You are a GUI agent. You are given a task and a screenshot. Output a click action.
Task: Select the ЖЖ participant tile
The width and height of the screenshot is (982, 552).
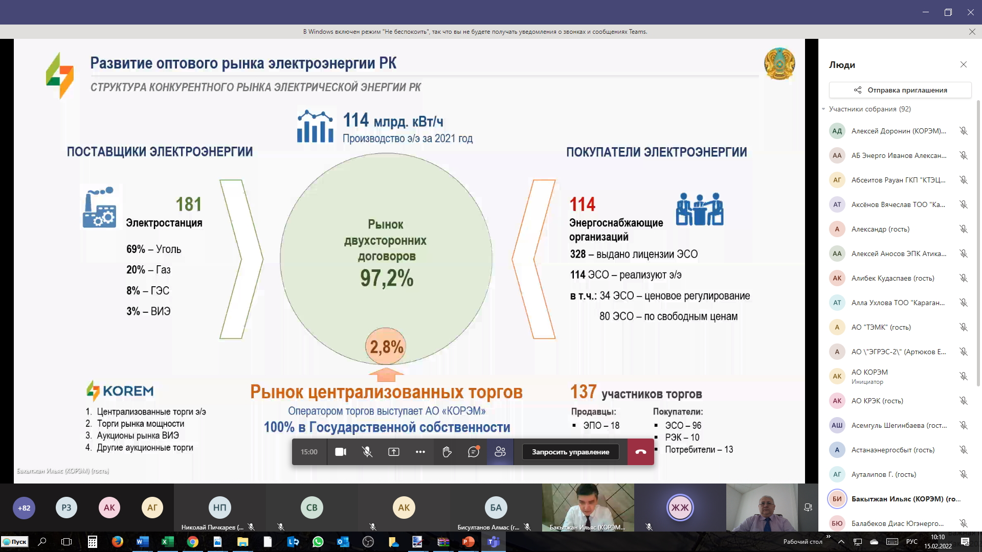click(680, 508)
